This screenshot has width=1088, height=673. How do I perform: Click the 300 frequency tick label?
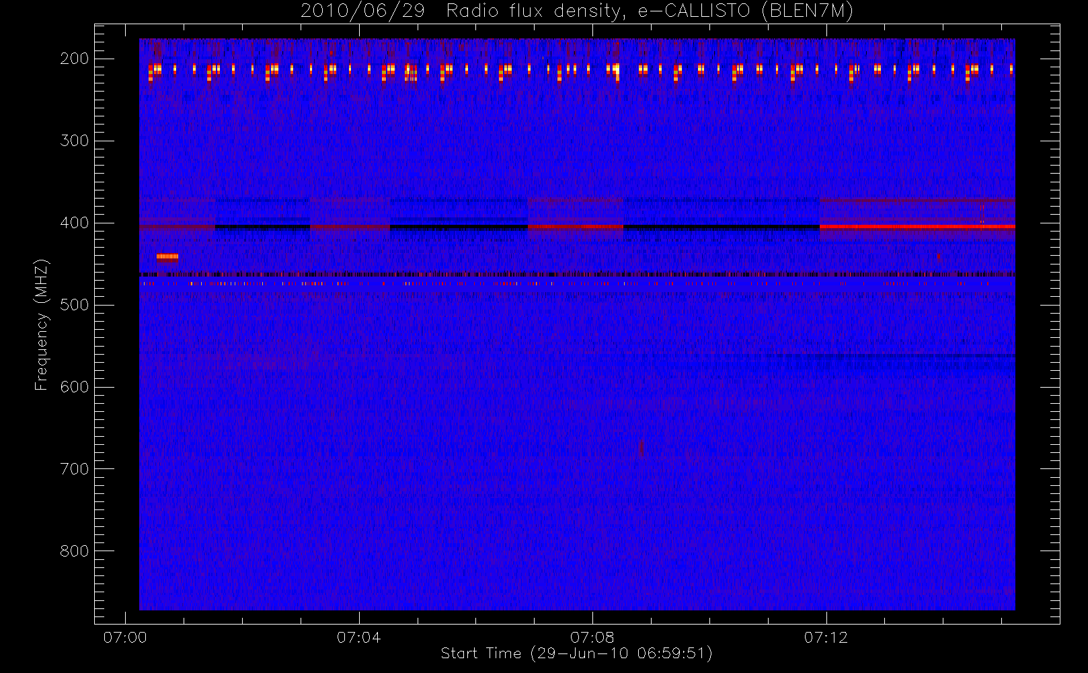(75, 141)
